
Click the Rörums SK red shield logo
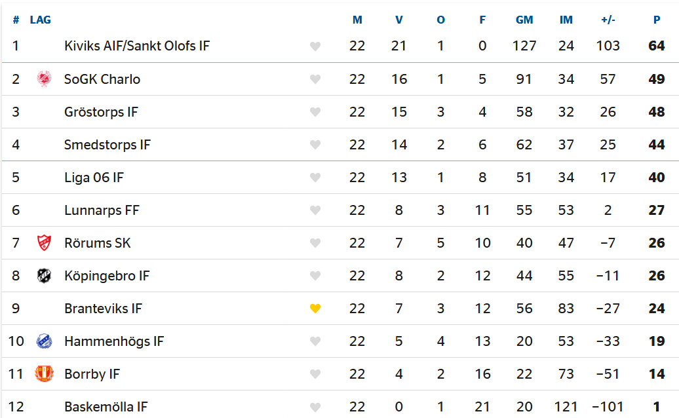point(44,243)
